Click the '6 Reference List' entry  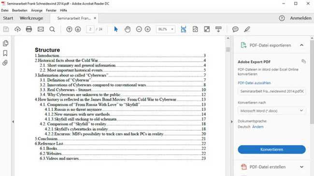[120, 144]
